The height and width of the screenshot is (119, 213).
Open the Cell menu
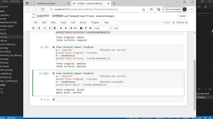point(73,22)
